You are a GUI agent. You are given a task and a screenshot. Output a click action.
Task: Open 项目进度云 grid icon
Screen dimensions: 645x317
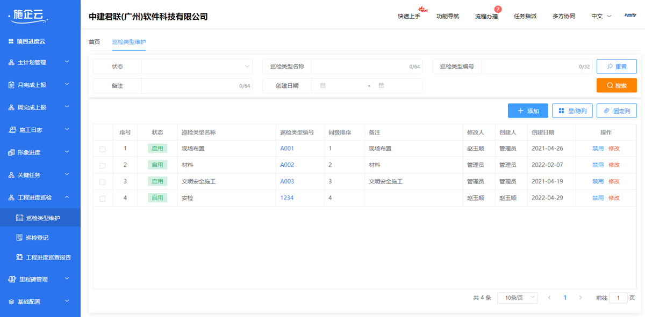coord(11,41)
